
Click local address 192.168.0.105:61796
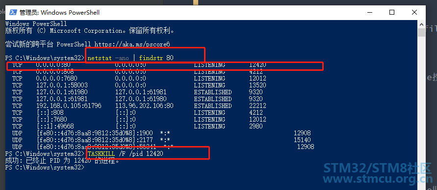click(x=69, y=106)
